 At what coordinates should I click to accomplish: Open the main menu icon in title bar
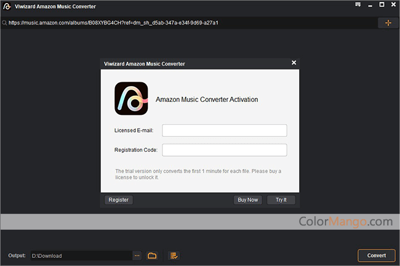(358, 4)
